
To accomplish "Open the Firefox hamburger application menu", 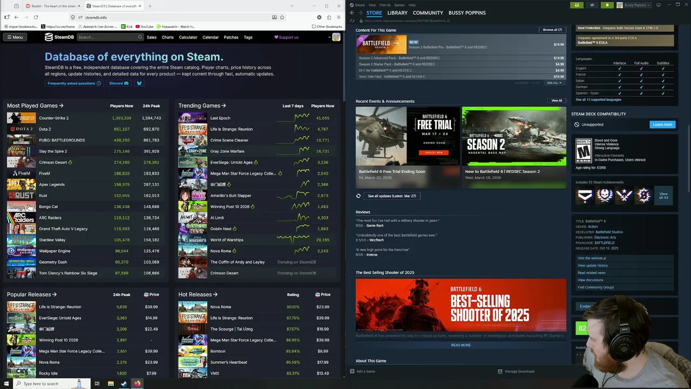I will 338,17.
